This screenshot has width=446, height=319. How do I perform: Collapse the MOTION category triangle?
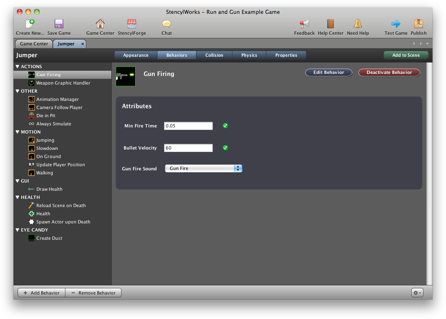(18, 132)
